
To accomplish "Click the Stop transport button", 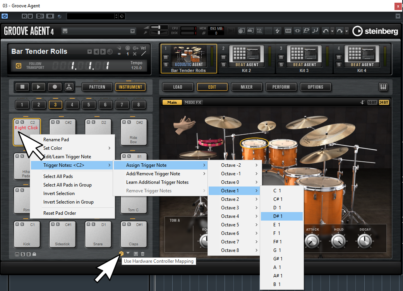I will [x=22, y=87].
